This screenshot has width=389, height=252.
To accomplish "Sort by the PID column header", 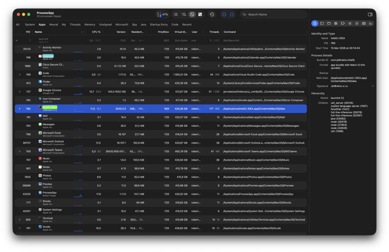I will point(28,32).
